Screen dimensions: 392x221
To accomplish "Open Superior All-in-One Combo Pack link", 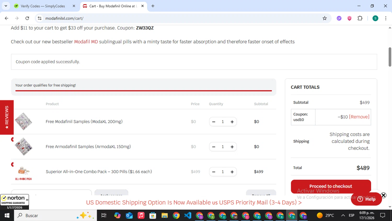I will coord(99,172).
